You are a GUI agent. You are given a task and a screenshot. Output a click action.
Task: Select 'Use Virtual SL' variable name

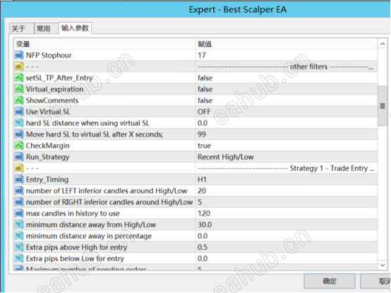tap(48, 111)
